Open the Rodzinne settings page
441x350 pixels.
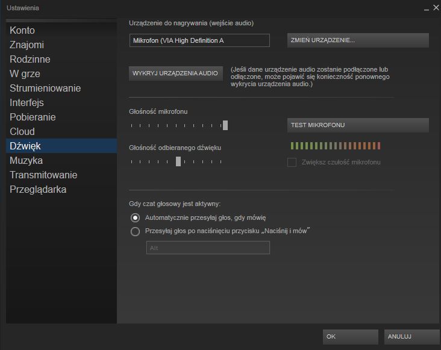[x=61, y=59]
